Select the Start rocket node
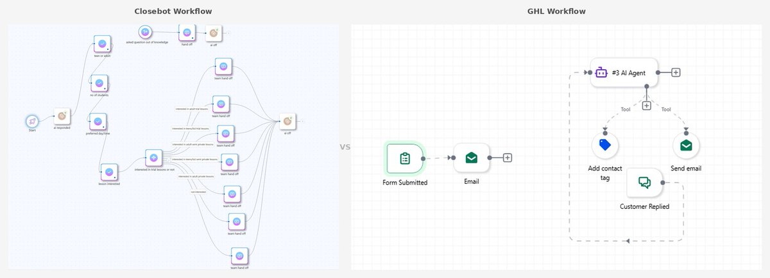This screenshot has height=278, width=770. [32, 121]
